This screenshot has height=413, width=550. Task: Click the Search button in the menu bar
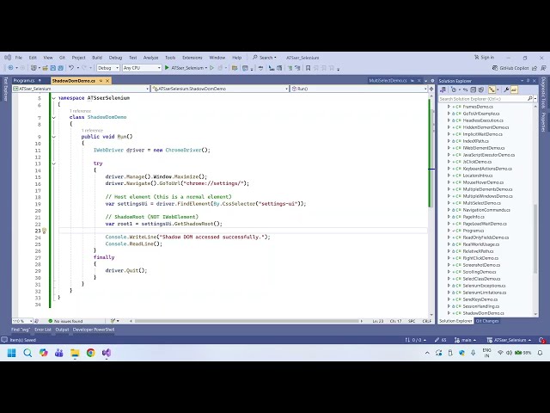pos(265,58)
